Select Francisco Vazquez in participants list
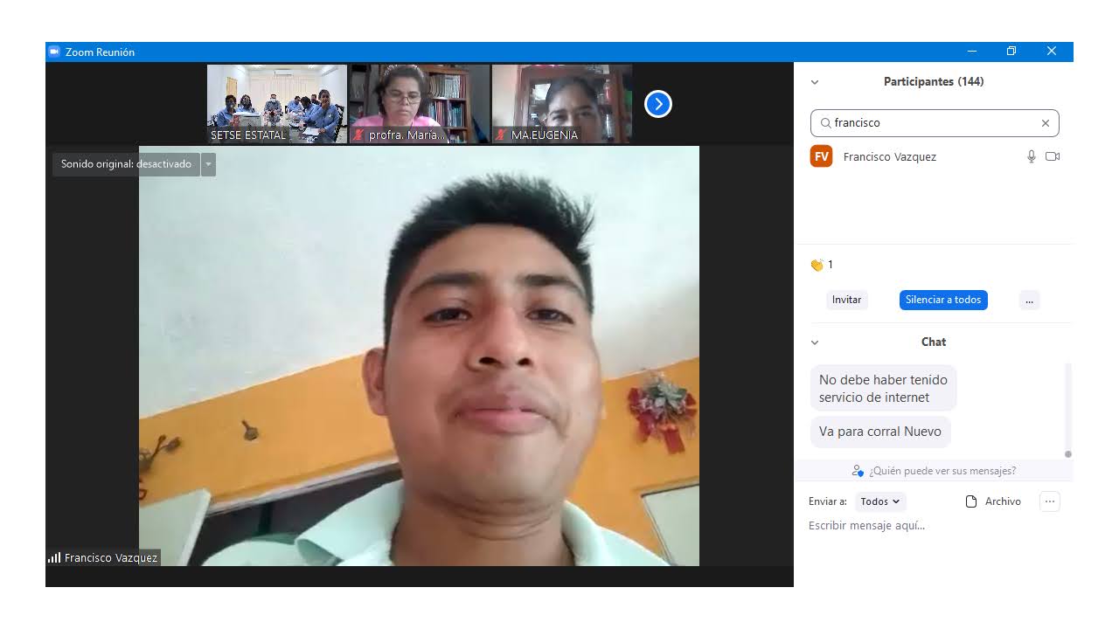The image size is (1119, 629). click(934, 156)
